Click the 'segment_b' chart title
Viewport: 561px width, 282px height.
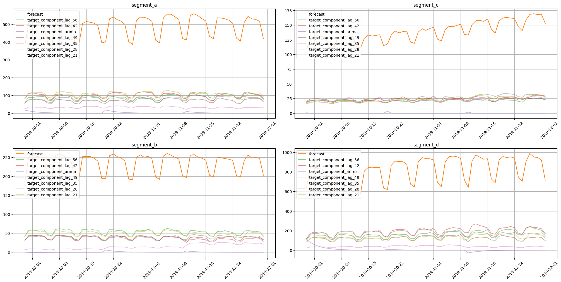[x=144, y=145]
